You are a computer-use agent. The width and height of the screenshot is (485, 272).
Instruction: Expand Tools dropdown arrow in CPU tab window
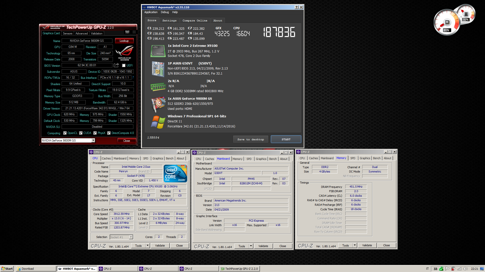[x=148, y=246]
